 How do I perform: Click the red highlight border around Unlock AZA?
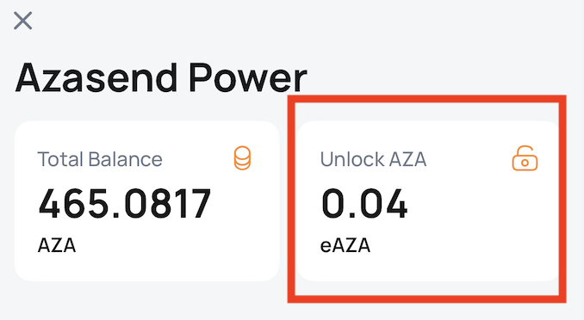point(427,99)
